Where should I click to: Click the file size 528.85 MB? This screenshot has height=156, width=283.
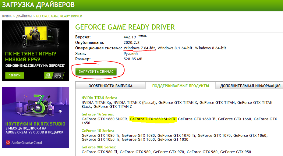click(x=133, y=59)
